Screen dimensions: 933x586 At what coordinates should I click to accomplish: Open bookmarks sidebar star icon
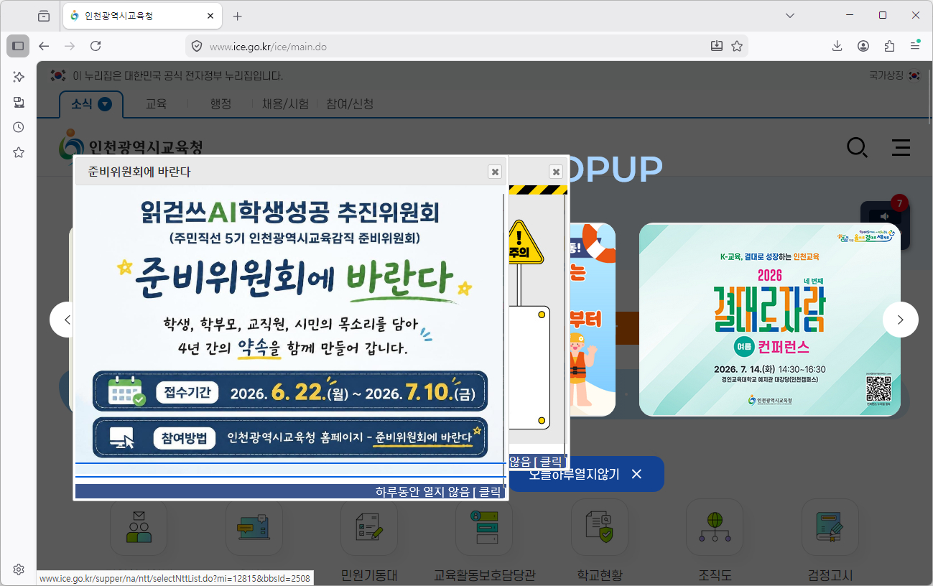point(19,152)
